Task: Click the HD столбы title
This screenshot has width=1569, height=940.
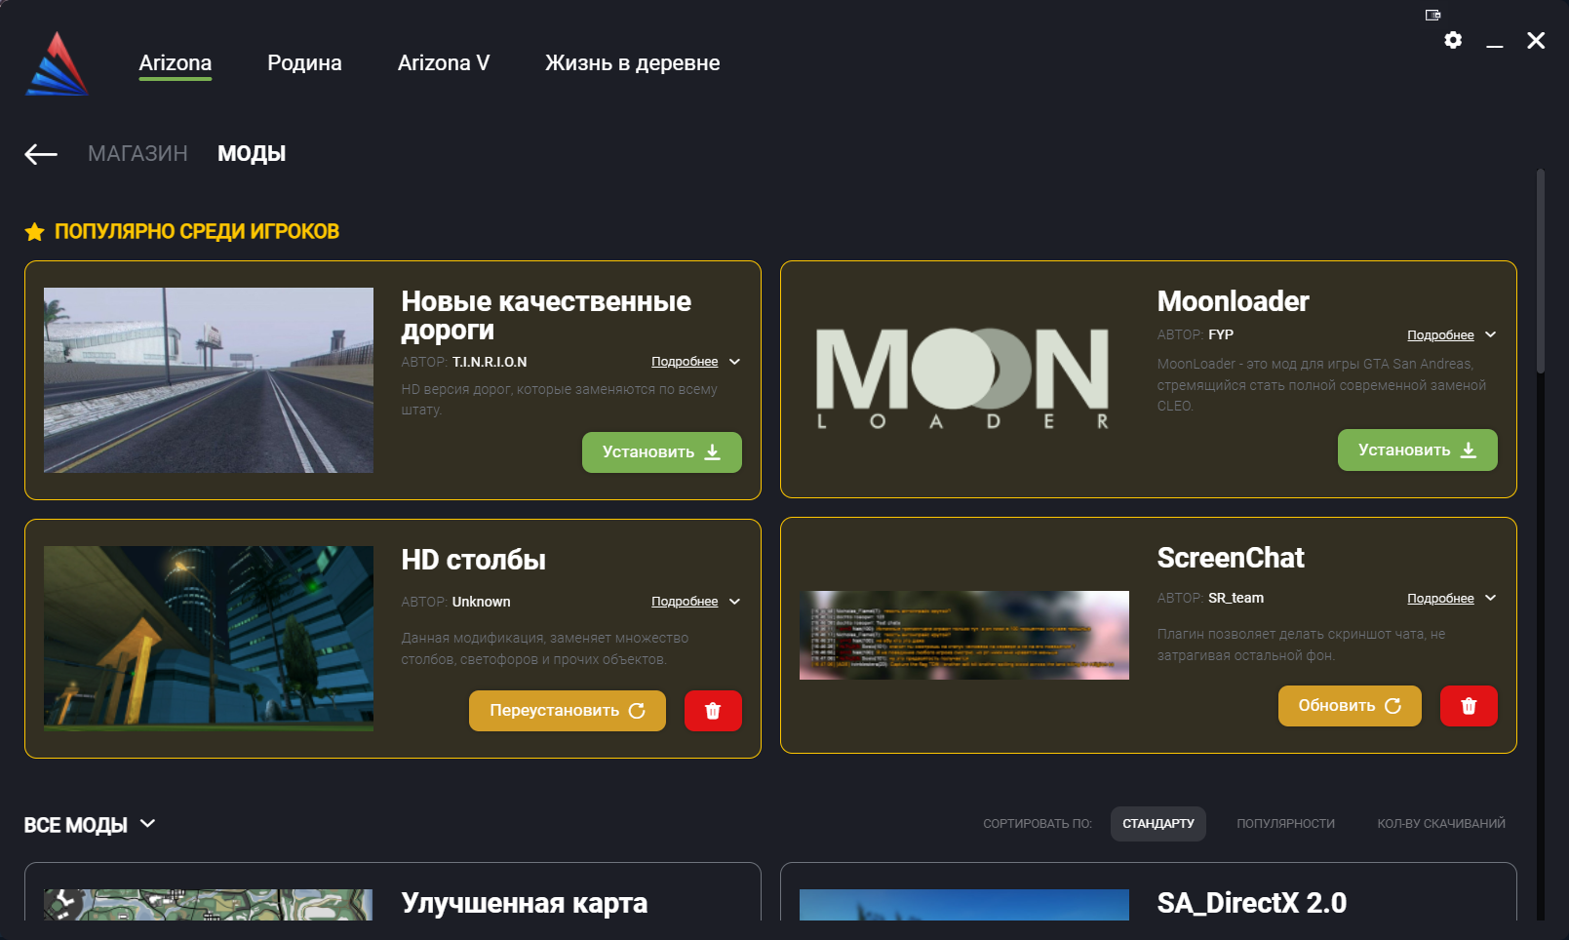Action: [x=473, y=560]
